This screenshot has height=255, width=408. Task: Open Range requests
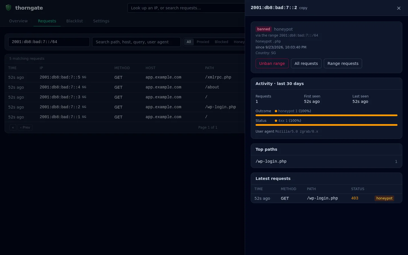pos(343,63)
